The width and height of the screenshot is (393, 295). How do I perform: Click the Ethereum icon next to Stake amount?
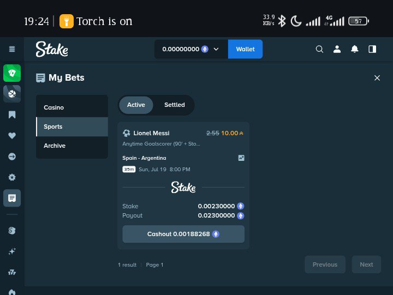[x=241, y=206]
